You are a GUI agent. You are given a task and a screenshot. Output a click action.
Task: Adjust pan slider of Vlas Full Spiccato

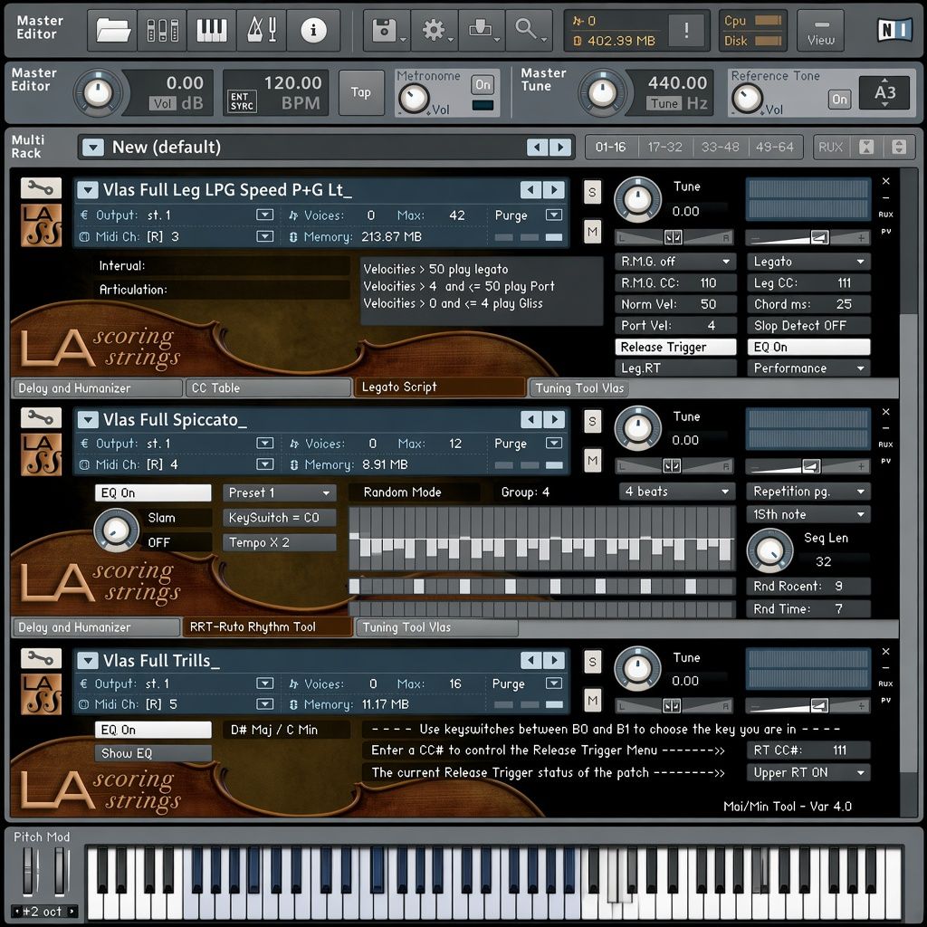click(x=674, y=466)
